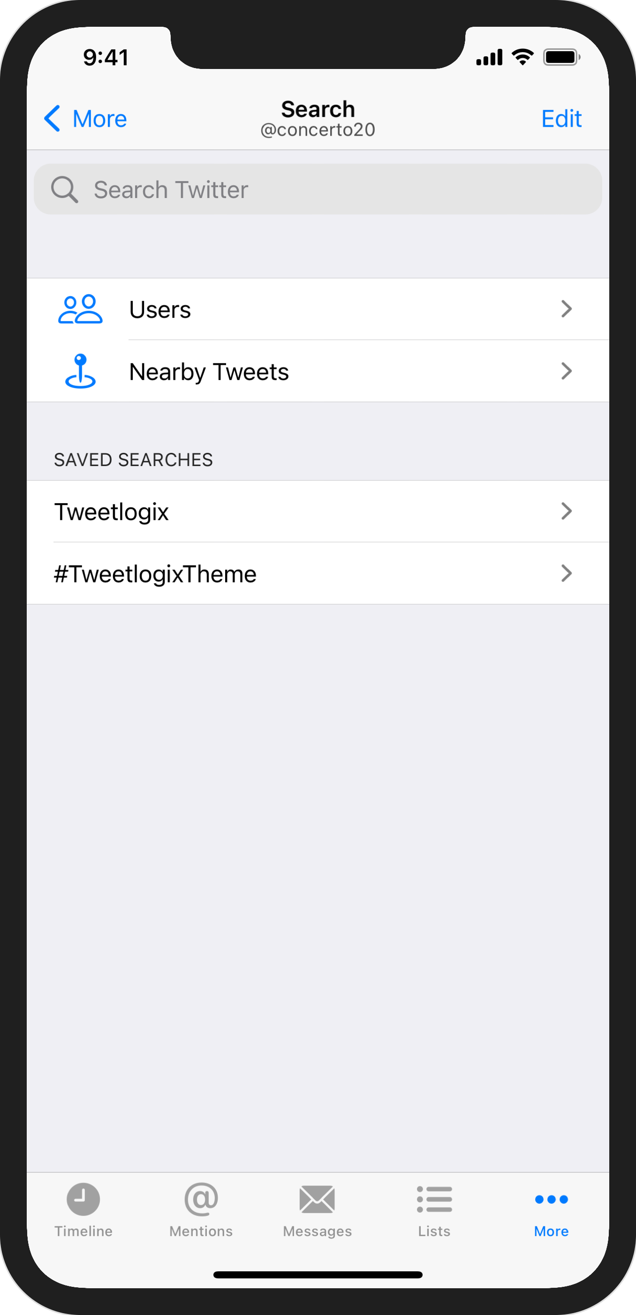Tap the Users people icon

(81, 309)
